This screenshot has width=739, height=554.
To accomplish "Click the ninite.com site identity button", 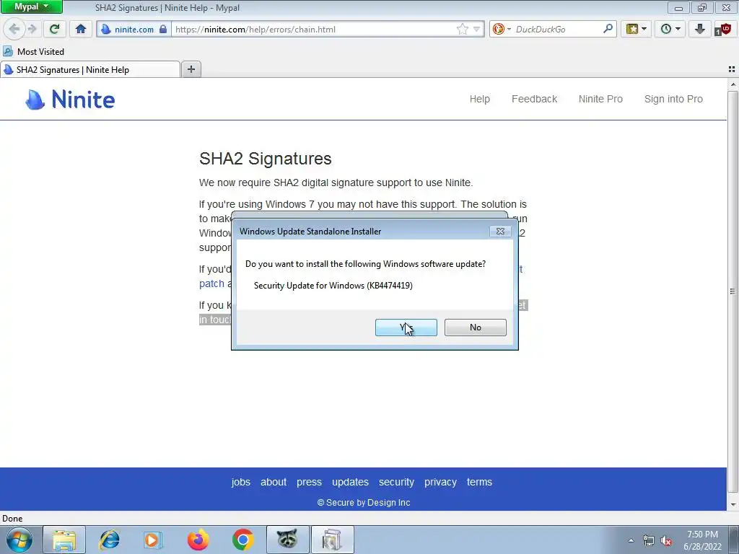I will [134, 29].
